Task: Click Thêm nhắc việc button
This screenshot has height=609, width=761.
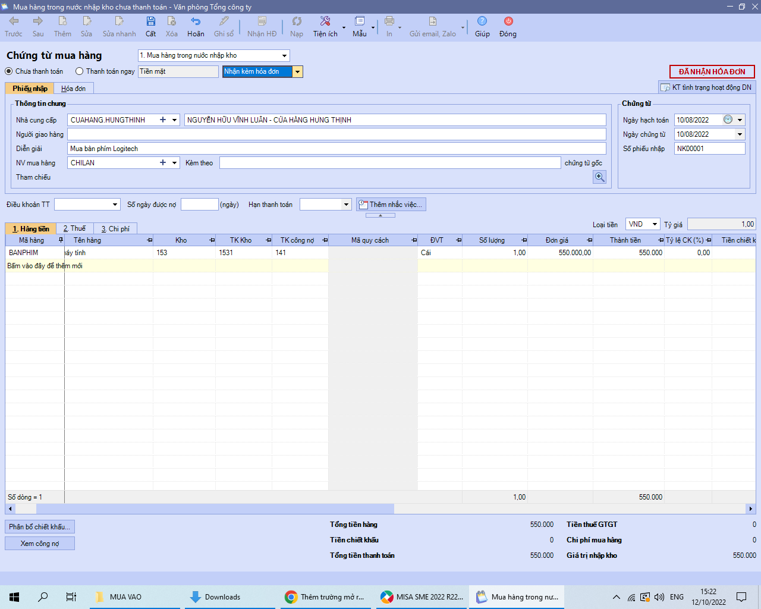Action: tap(391, 205)
